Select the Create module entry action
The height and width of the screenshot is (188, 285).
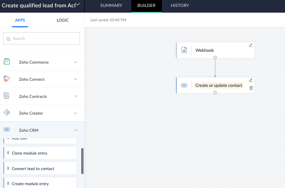(x=40, y=183)
